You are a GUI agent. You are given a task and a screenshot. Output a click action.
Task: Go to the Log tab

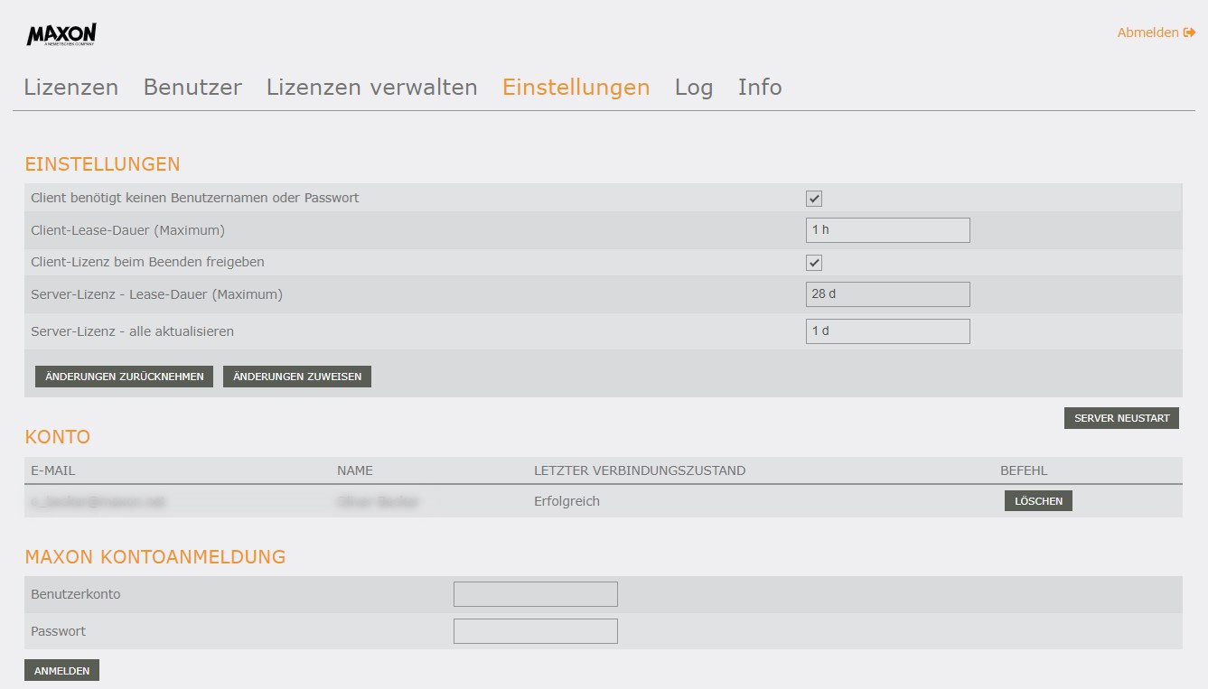(x=693, y=88)
